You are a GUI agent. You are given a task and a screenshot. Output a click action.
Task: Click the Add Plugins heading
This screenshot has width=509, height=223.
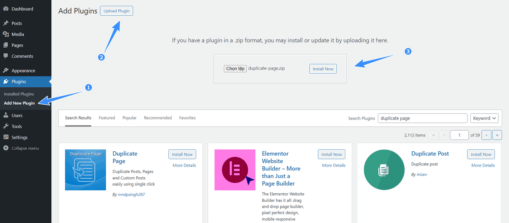78,11
